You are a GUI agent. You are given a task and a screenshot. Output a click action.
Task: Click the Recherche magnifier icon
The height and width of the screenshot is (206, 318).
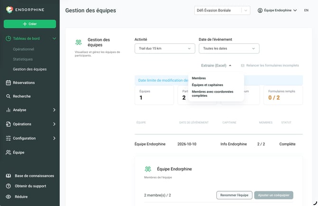click(x=9, y=96)
